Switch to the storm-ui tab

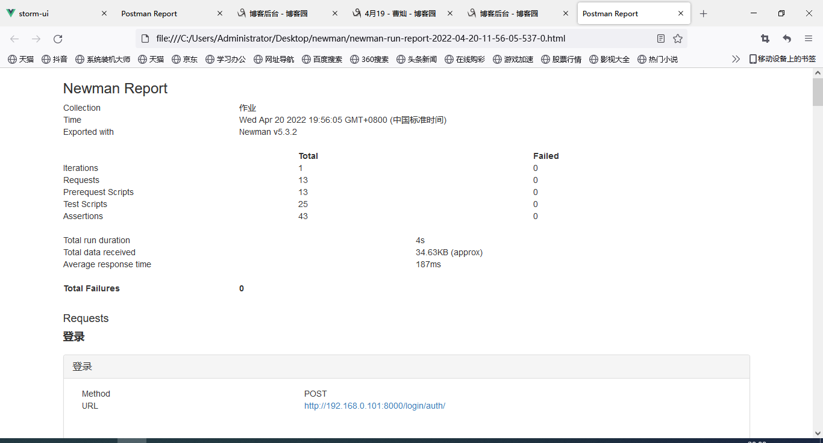pyautogui.click(x=58, y=13)
